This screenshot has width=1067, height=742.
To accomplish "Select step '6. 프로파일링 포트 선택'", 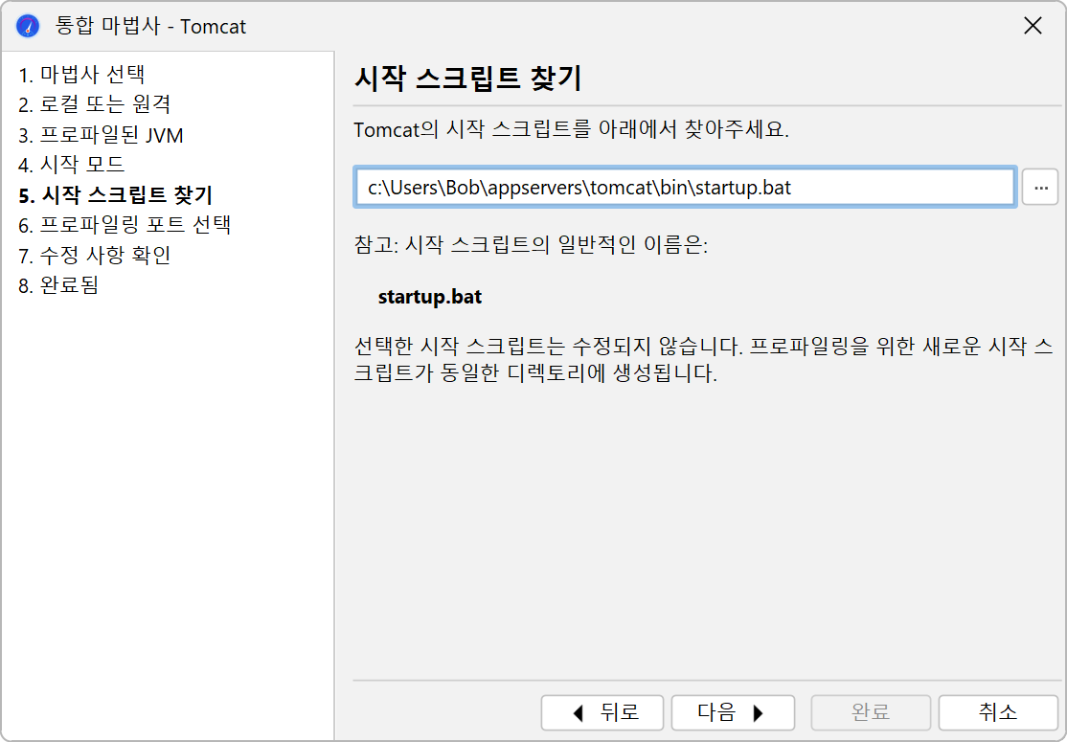I will (x=125, y=225).
